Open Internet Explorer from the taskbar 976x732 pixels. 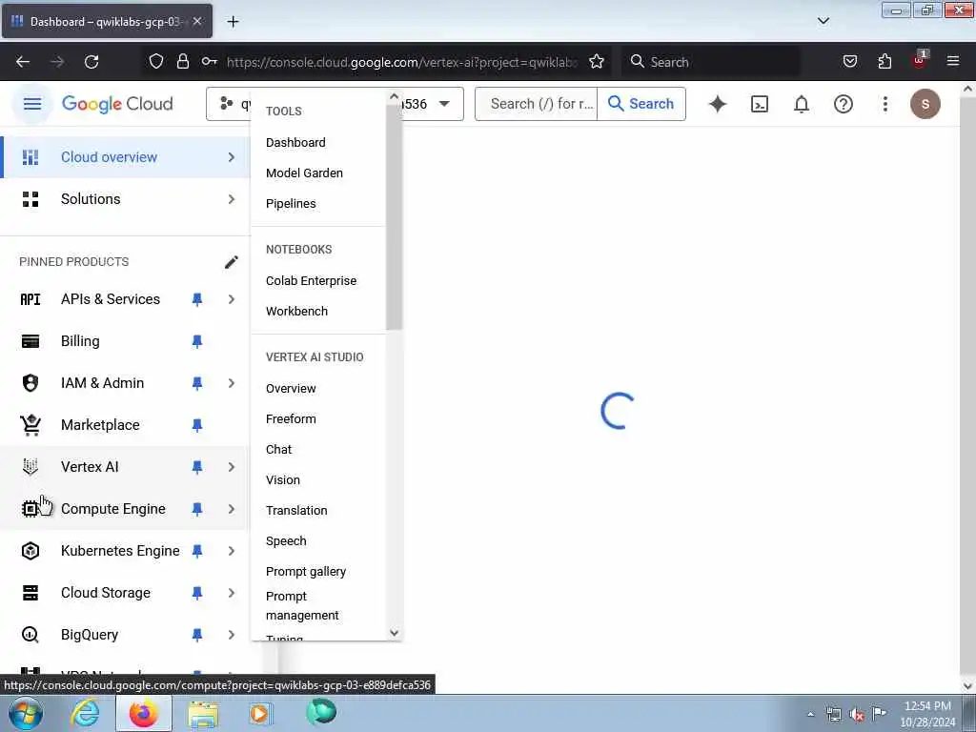tap(84, 713)
